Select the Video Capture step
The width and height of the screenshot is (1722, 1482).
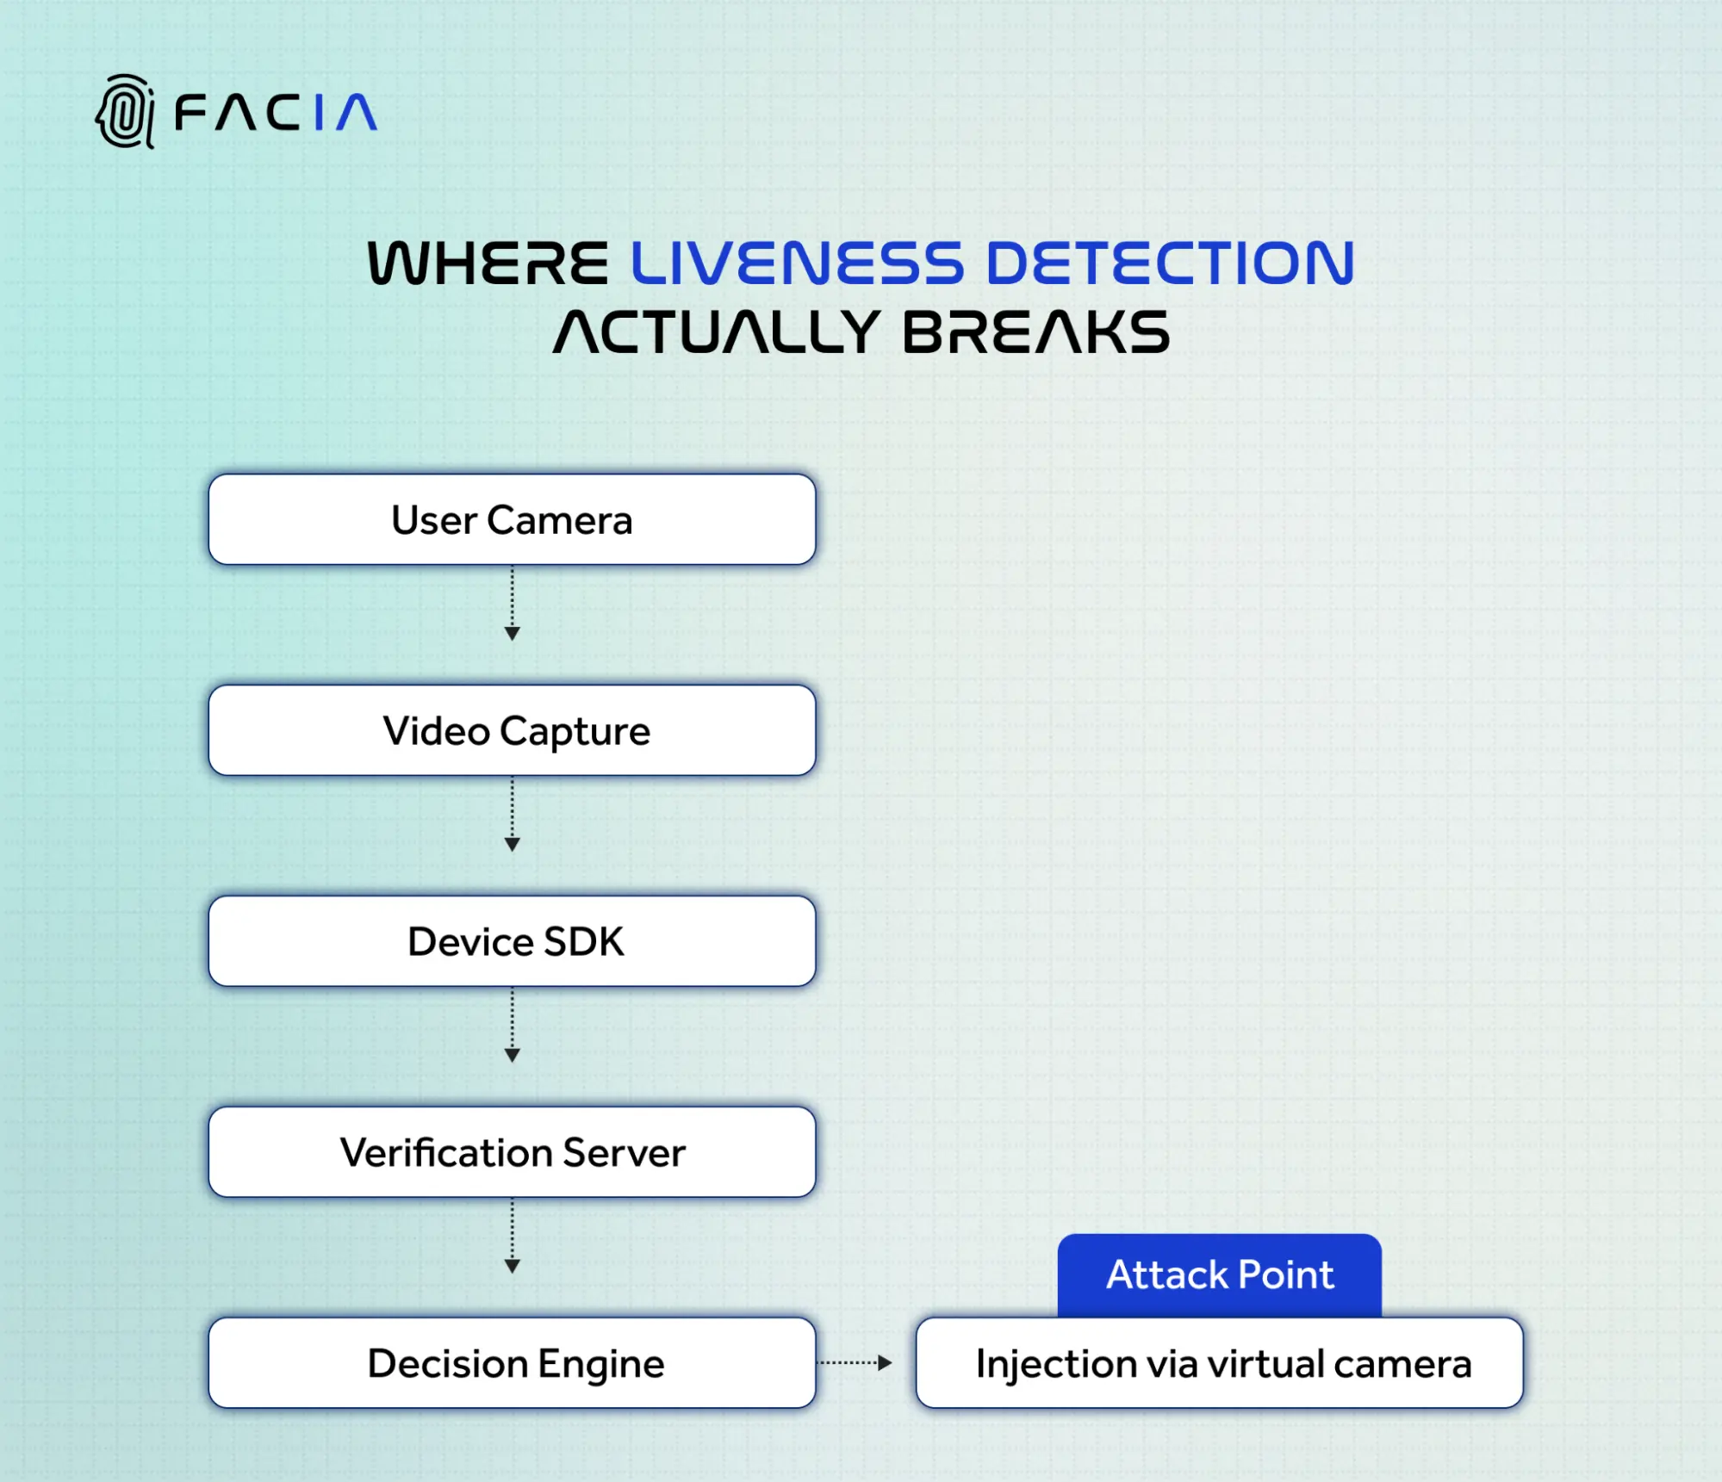pos(511,730)
